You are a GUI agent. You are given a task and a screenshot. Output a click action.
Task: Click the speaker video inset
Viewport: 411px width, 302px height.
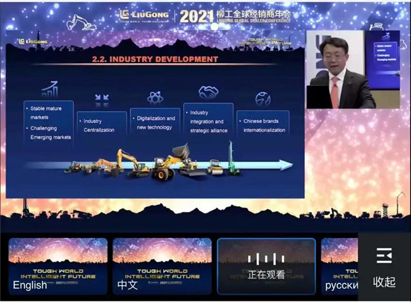pos(353,69)
